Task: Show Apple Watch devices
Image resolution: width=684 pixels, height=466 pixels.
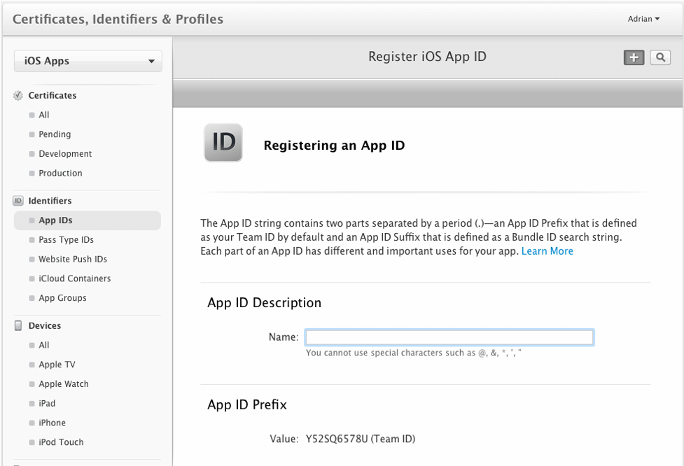Action: click(64, 384)
